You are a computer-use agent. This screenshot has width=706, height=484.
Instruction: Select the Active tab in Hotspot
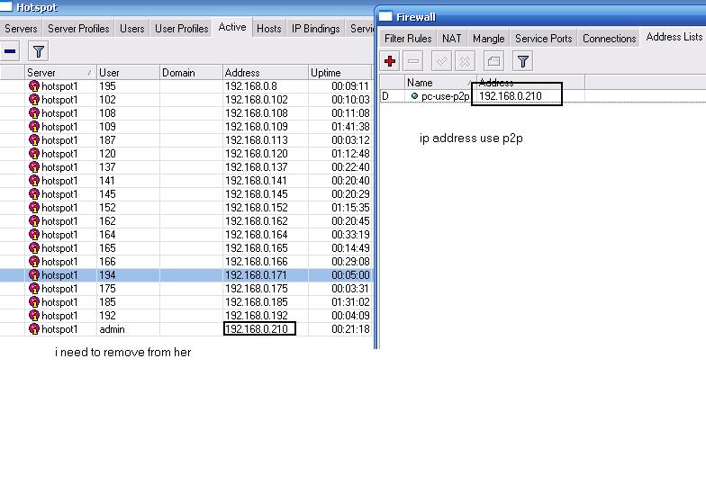(x=232, y=27)
